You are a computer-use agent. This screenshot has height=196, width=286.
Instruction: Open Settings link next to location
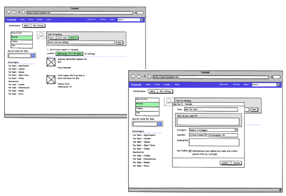[x=91, y=54]
